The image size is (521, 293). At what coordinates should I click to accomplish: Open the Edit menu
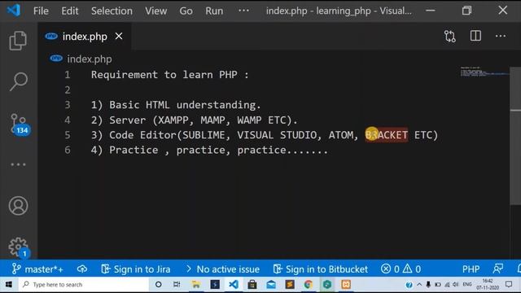[70, 11]
